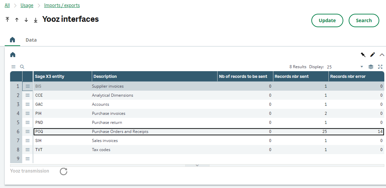Viewport: 386px width, 188px height.
Task: Click Tax codes description cell
Action: (x=154, y=149)
